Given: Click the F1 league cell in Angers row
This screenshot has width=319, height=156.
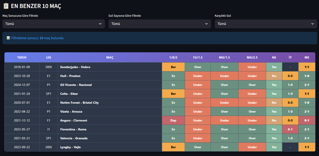Looking at the screenshot, I should point(49,120).
